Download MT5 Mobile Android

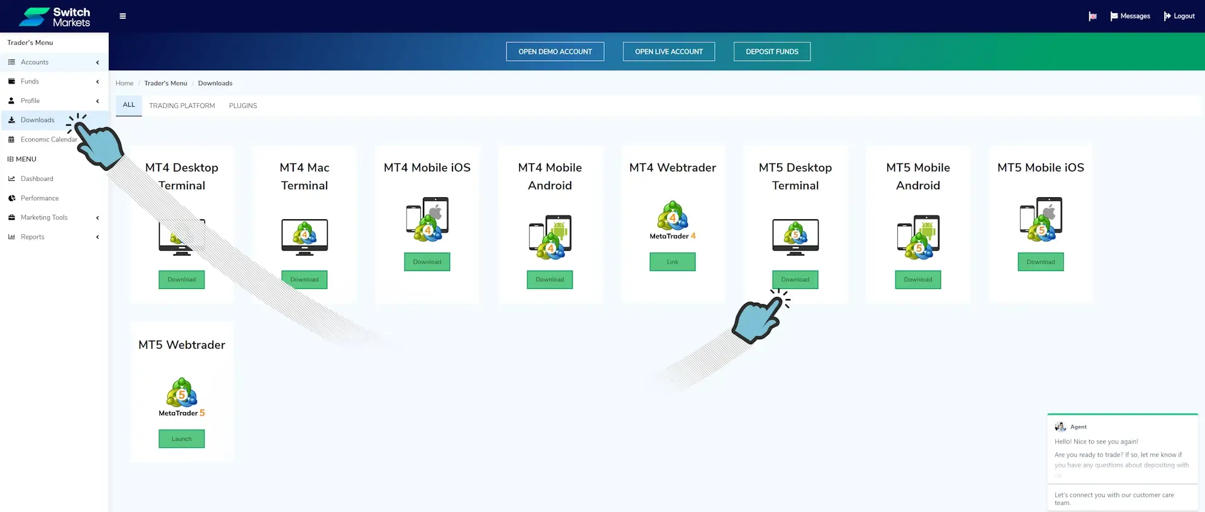918,280
